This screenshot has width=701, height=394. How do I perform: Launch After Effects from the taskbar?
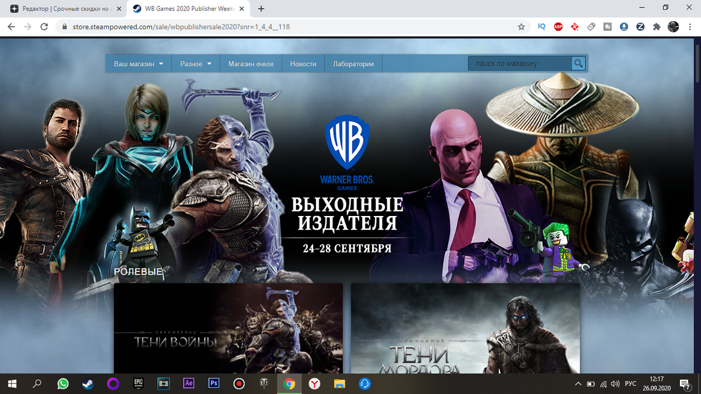(x=189, y=383)
